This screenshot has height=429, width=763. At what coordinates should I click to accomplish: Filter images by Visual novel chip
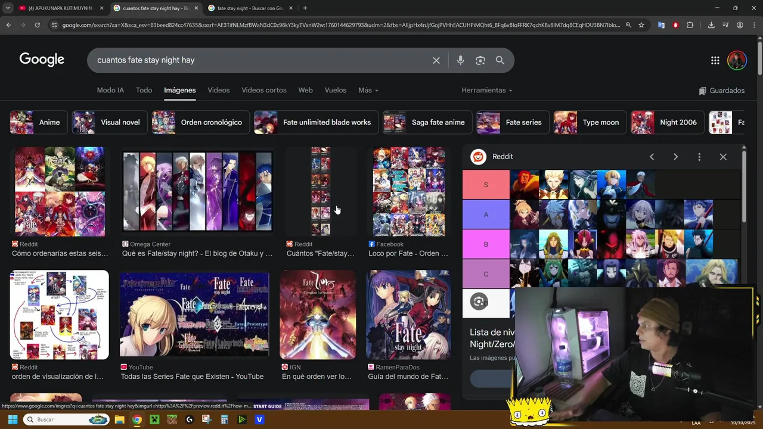tap(109, 122)
